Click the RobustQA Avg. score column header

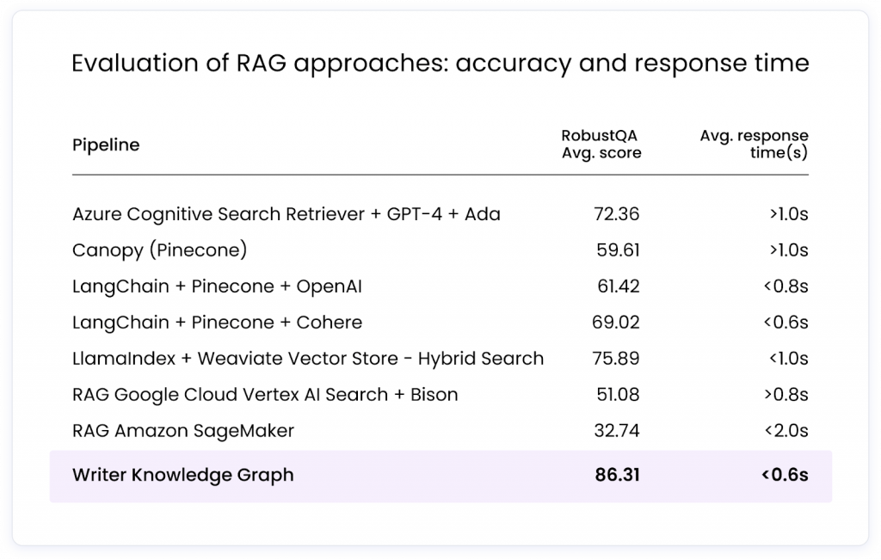click(601, 145)
